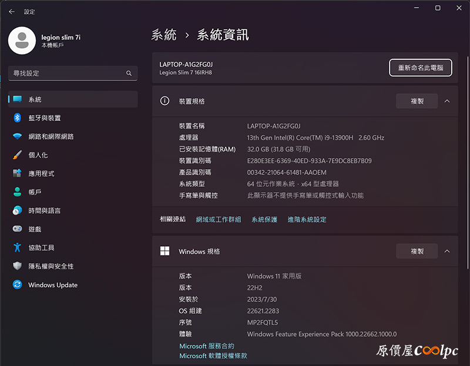Screen dimensions: 470x366
Task: Open 帳戶 settings category
Action: pyautogui.click(x=73, y=192)
